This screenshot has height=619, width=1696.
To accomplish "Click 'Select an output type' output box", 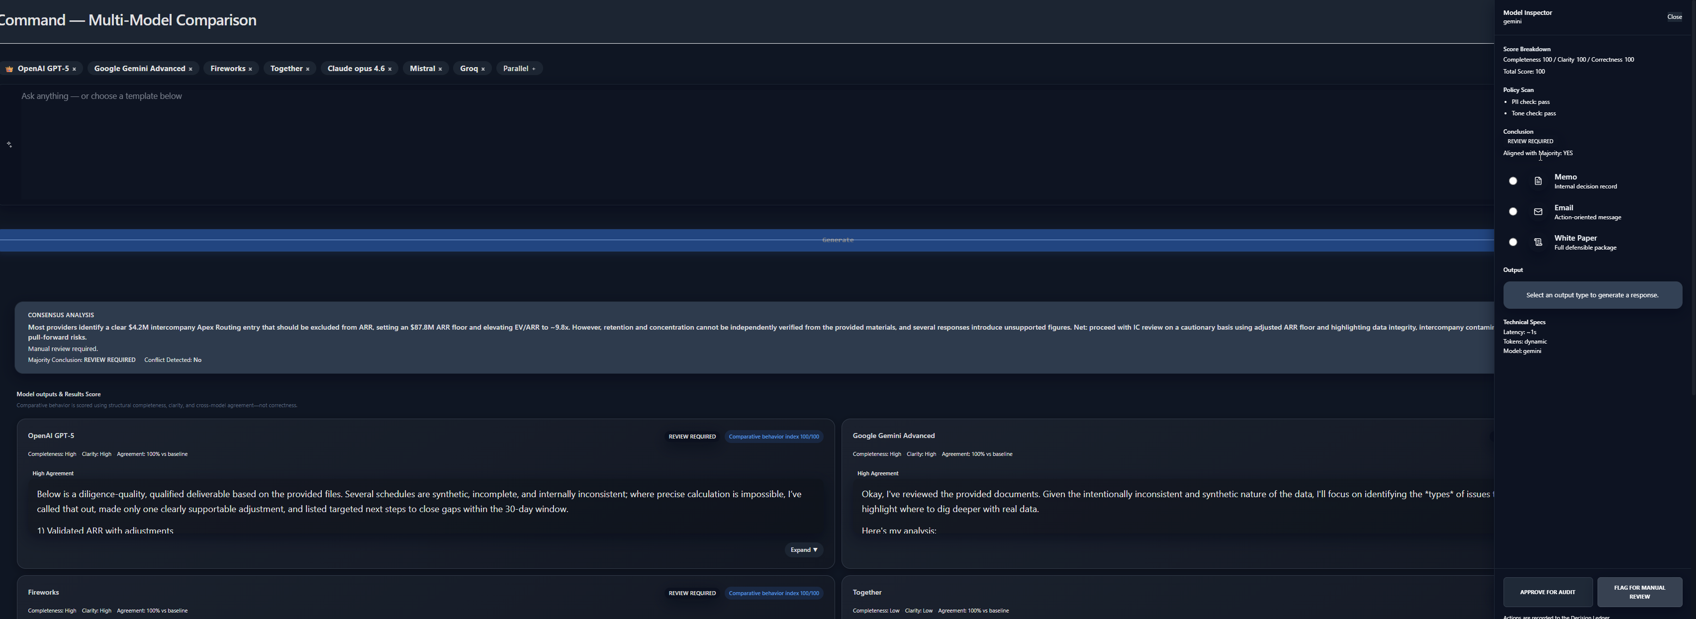I will [1593, 295].
